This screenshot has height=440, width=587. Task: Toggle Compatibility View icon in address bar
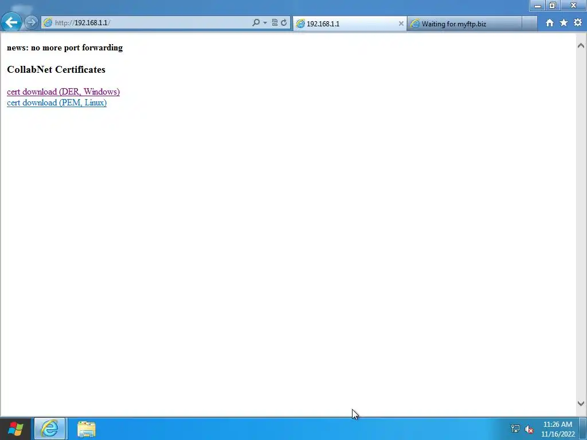tap(275, 23)
